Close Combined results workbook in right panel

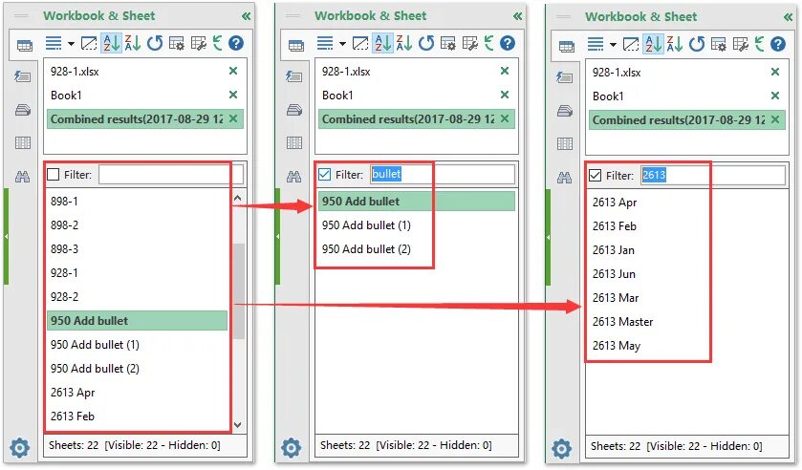[775, 119]
